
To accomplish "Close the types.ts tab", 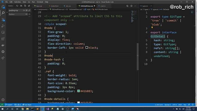I will [x=151, y=6].
